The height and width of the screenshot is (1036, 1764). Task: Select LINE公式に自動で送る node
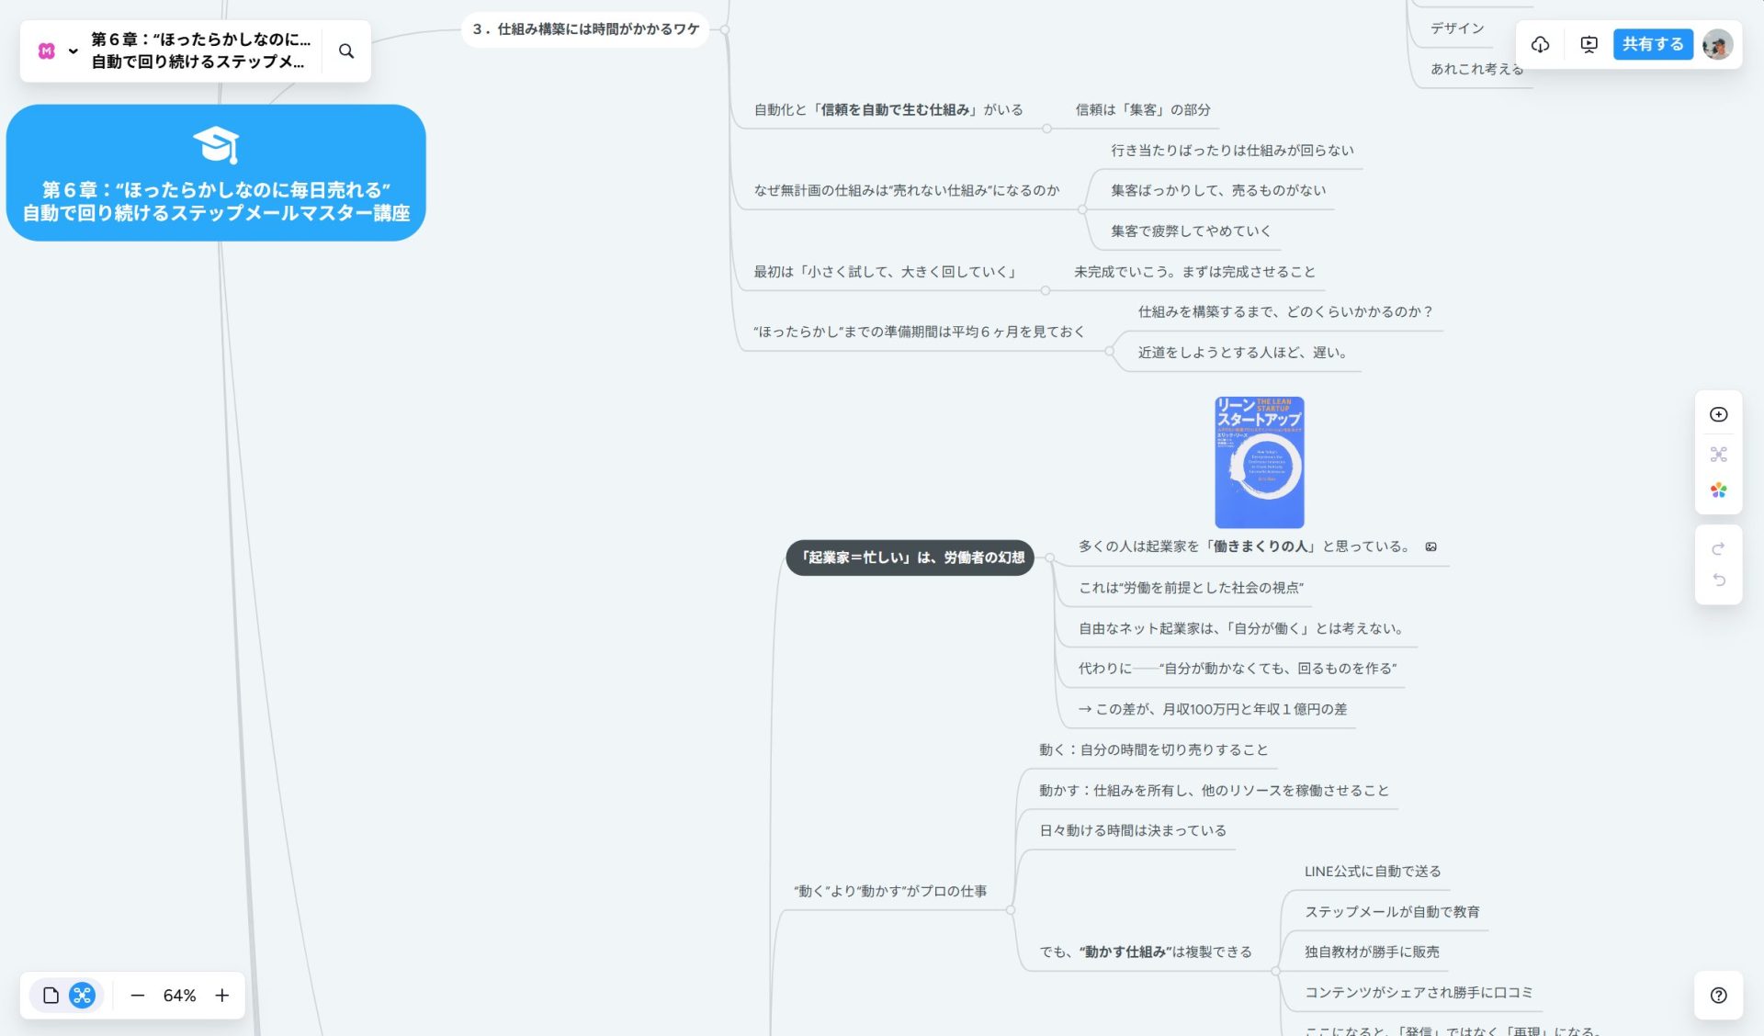1373,871
